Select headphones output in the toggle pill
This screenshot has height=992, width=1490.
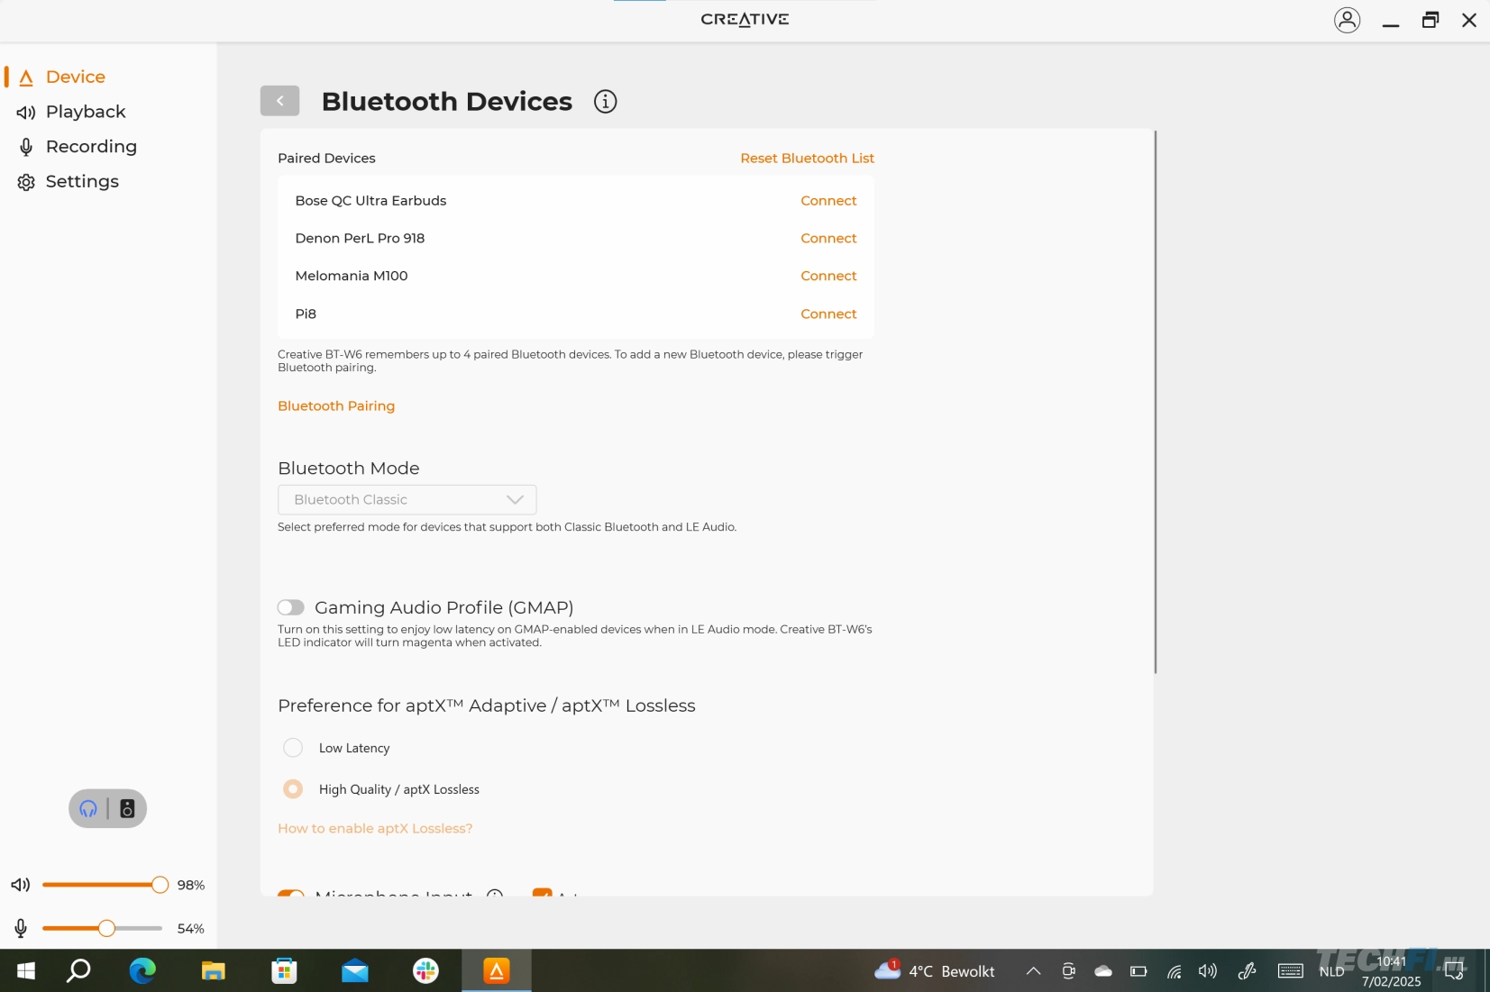[88, 808]
